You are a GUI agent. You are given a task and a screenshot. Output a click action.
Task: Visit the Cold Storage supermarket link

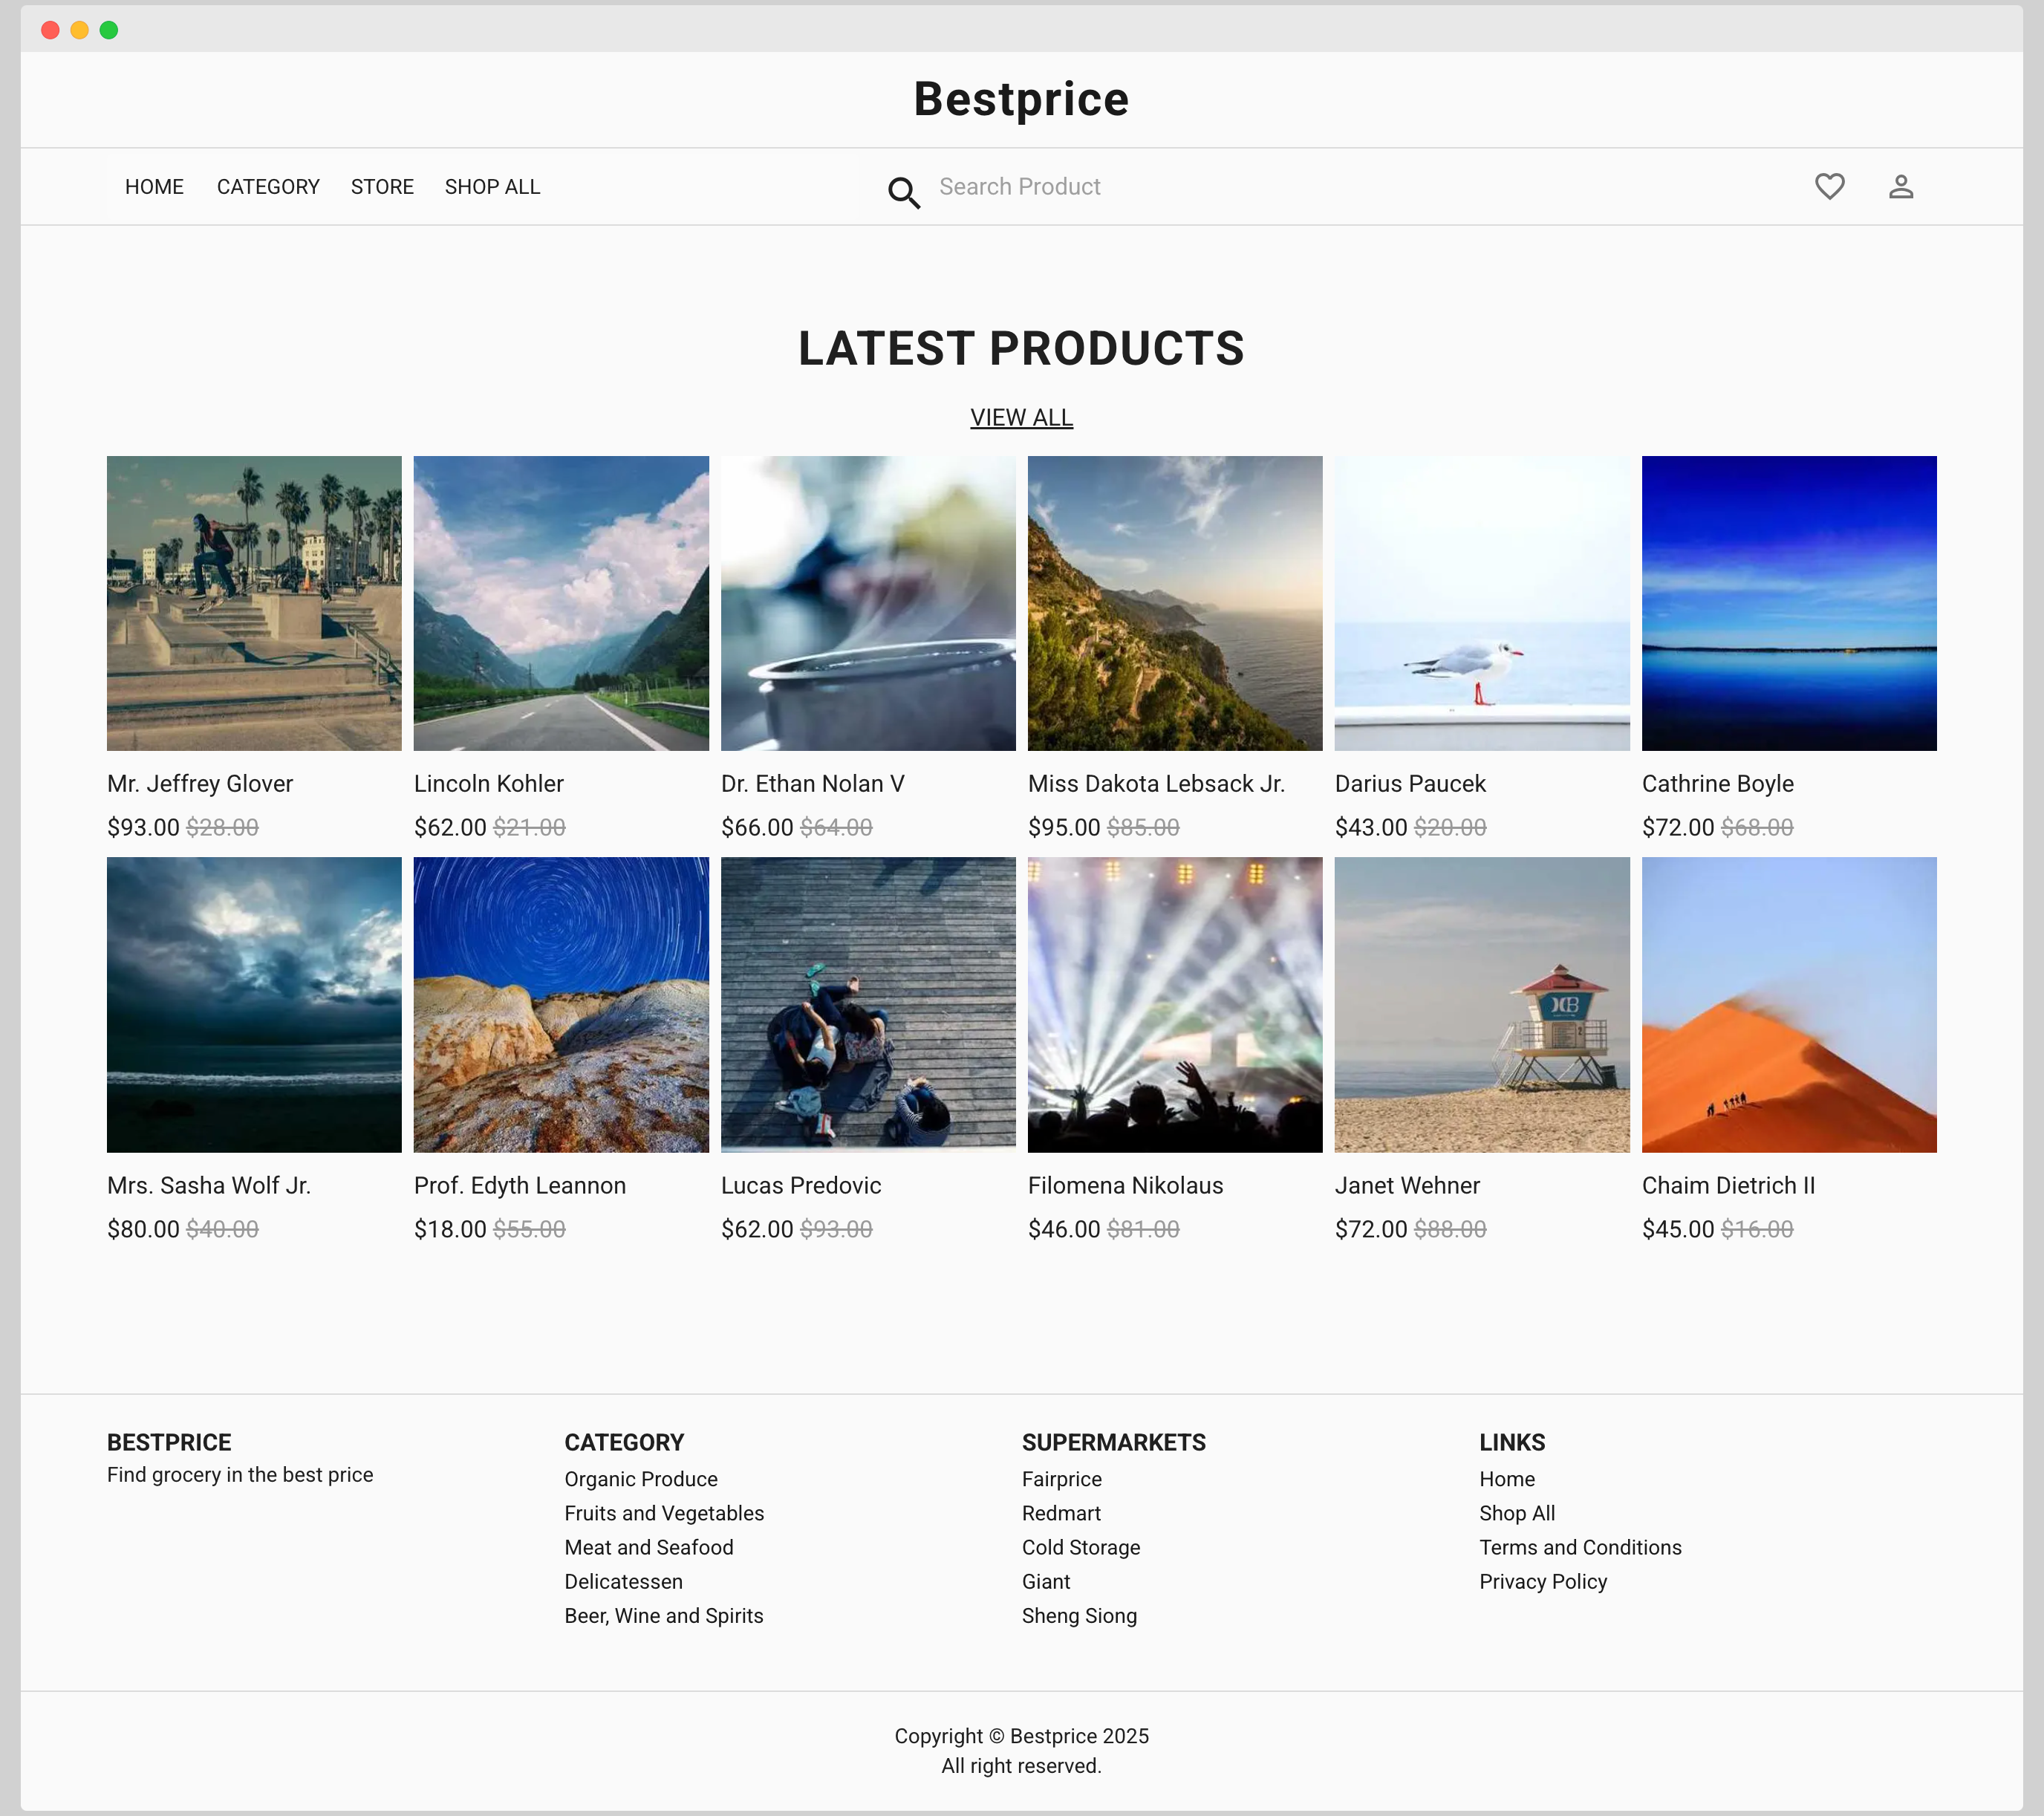pos(1080,1547)
